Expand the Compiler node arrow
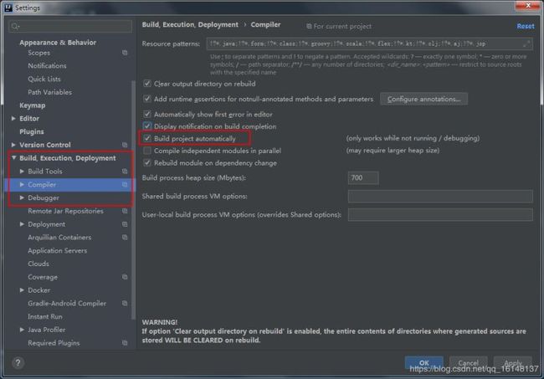Image resolution: width=544 pixels, height=379 pixels. click(22, 184)
